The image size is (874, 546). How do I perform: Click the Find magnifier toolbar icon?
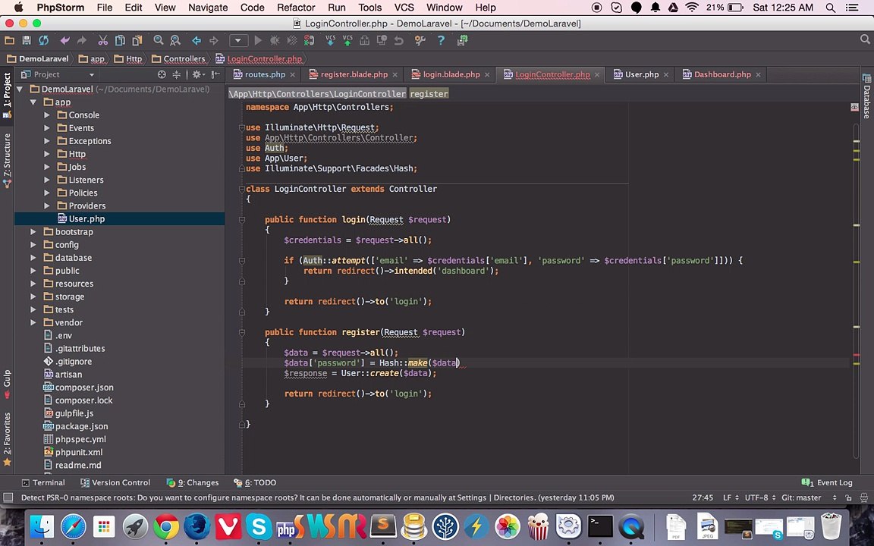159,40
